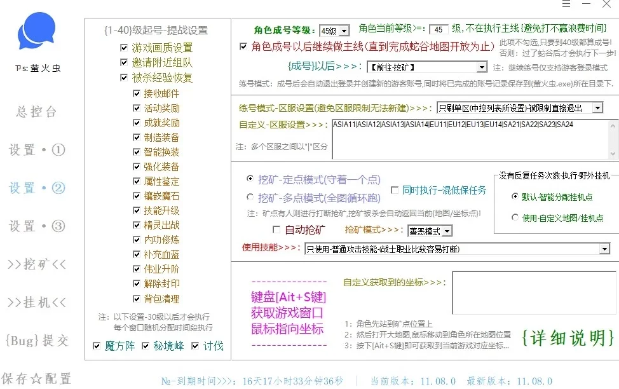The height and width of the screenshot is (389, 619).
Task: Click the Ps:萤火虫 label
Action: [x=38, y=68]
